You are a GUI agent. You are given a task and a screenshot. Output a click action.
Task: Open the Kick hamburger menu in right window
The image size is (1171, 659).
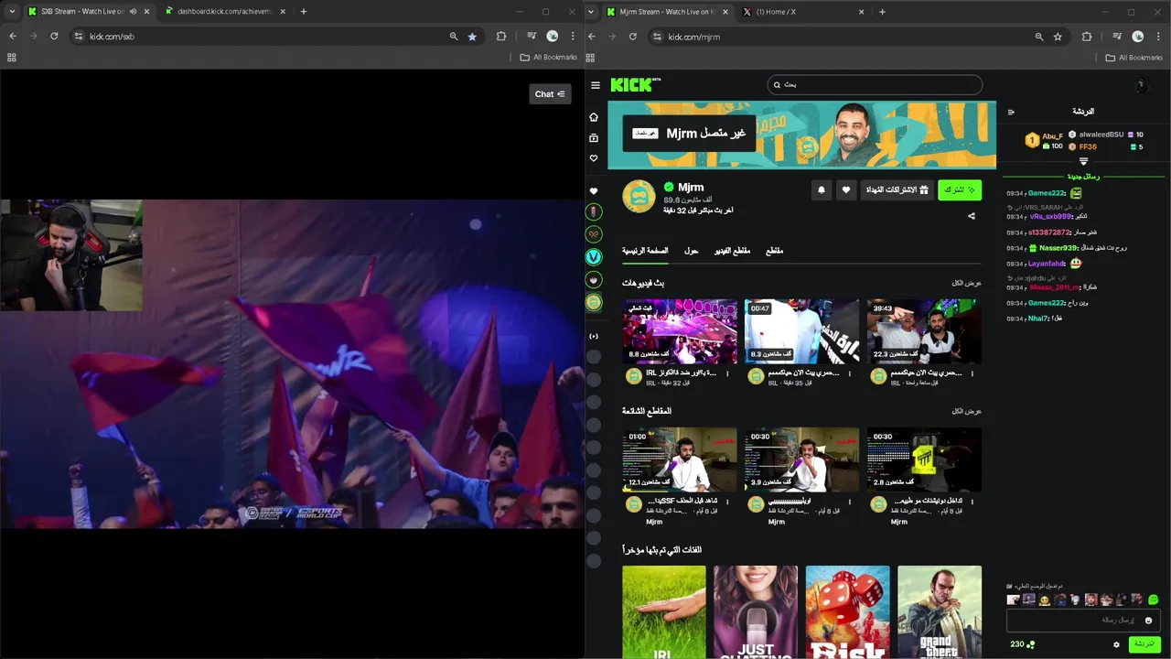596,85
